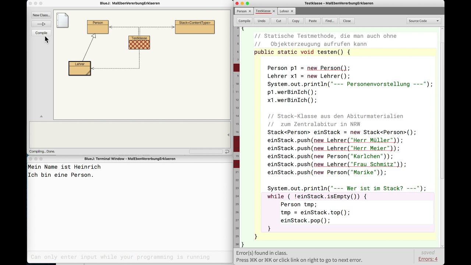Click the while loop condition line
The image size is (471, 265).
317,197
